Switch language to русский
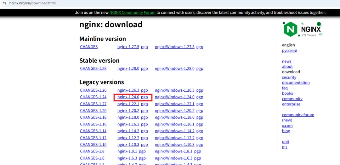The height and width of the screenshot is (165, 340). [x=290, y=51]
